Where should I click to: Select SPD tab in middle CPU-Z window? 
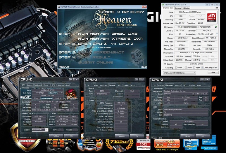tap(119, 85)
